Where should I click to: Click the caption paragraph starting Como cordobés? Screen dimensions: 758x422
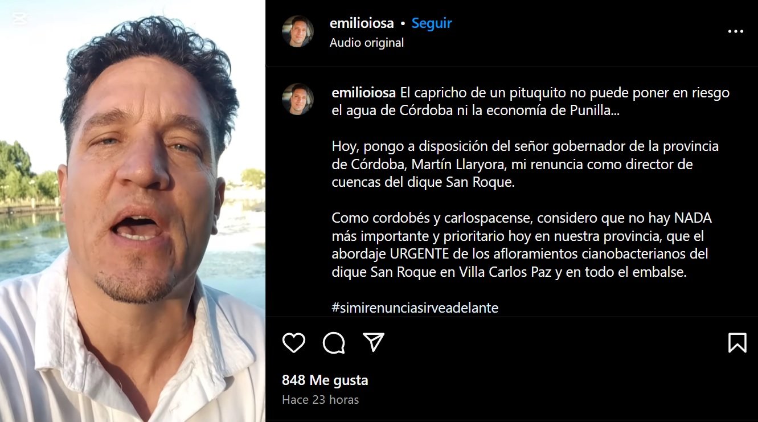click(522, 245)
